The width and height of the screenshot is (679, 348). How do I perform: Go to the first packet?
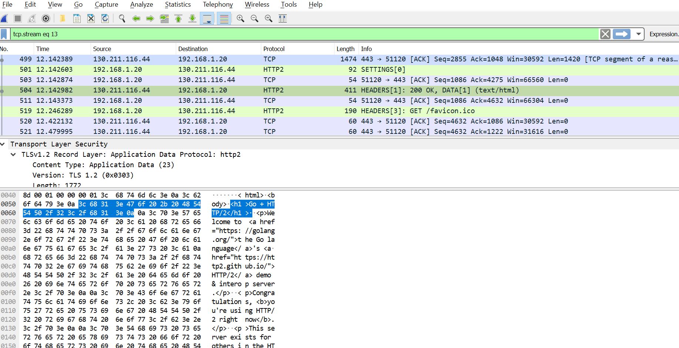tap(178, 18)
